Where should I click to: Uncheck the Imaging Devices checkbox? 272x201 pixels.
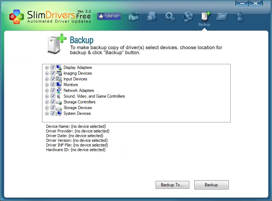pyautogui.click(x=53, y=73)
